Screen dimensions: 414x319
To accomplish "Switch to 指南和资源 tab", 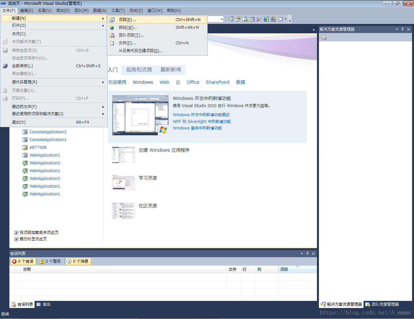I will (x=139, y=70).
